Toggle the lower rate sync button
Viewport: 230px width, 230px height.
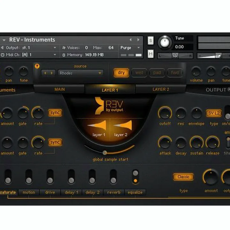point(55,142)
